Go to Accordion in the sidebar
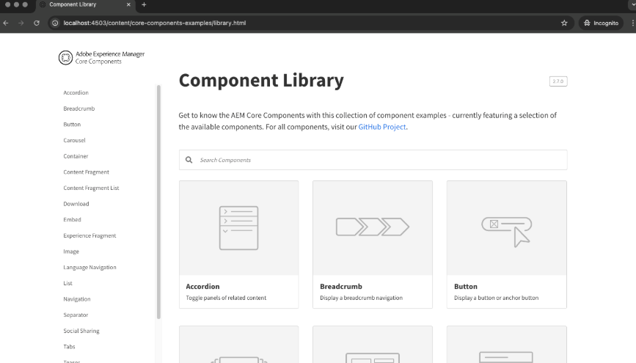This screenshot has width=636, height=363. (x=76, y=93)
